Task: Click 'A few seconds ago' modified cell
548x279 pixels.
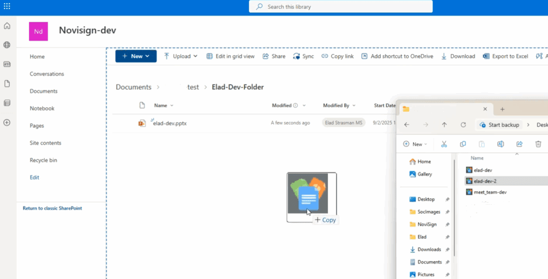Action: pyautogui.click(x=291, y=123)
